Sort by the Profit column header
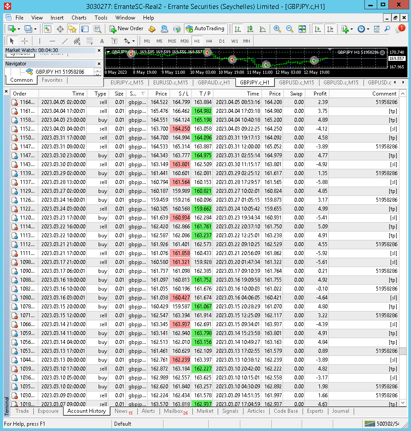 [x=318, y=94]
